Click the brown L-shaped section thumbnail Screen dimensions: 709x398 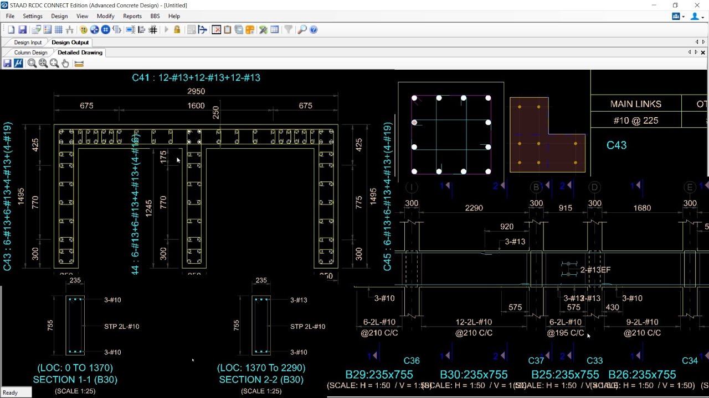tap(547, 135)
